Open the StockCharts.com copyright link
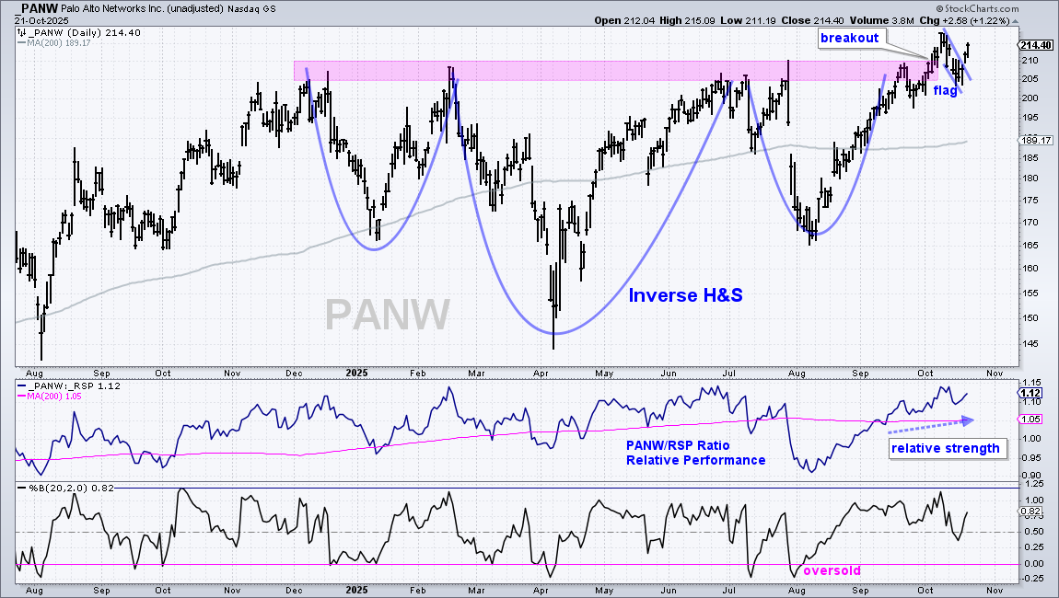Image resolution: width=1059 pixels, height=598 pixels. 978,9
